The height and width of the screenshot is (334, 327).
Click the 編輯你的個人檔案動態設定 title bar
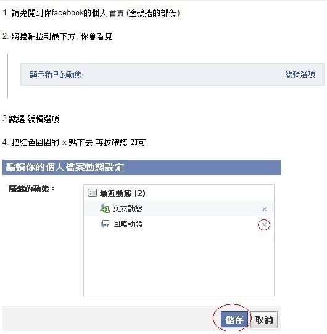(142, 167)
